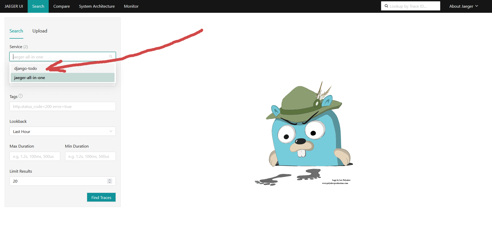Choose jaeger-all-in-one from the service list
The width and height of the screenshot is (492, 232).
63,78
